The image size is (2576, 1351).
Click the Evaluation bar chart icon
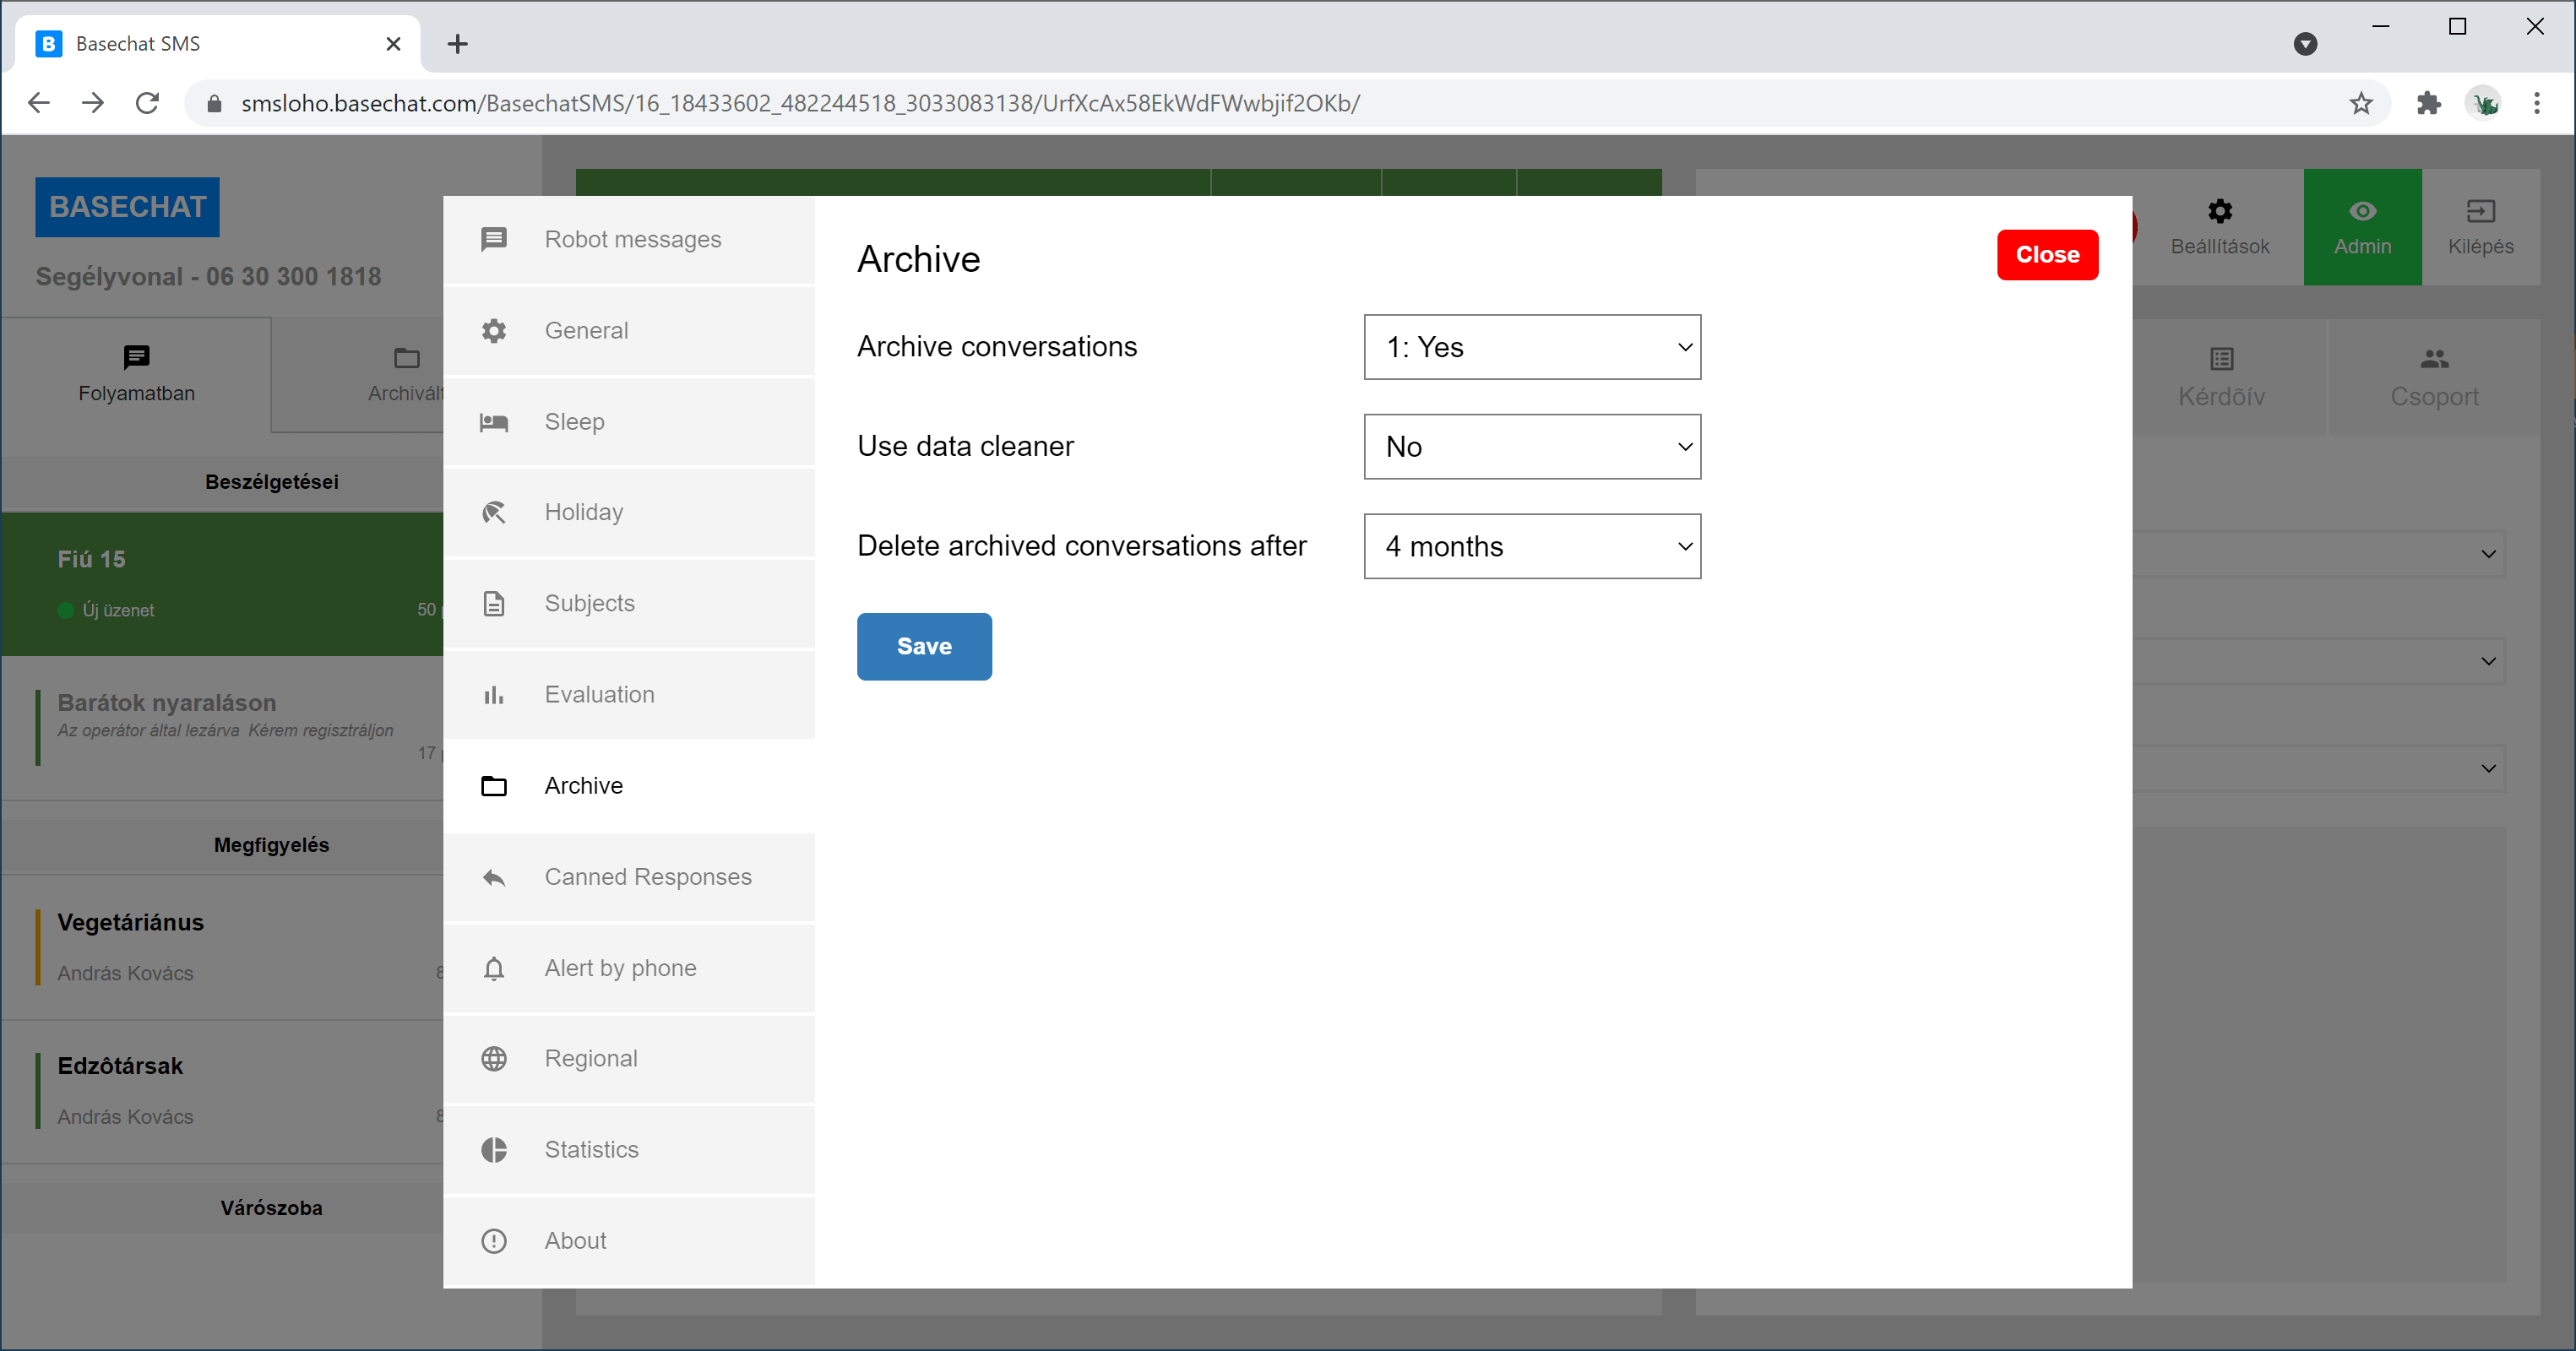click(494, 695)
